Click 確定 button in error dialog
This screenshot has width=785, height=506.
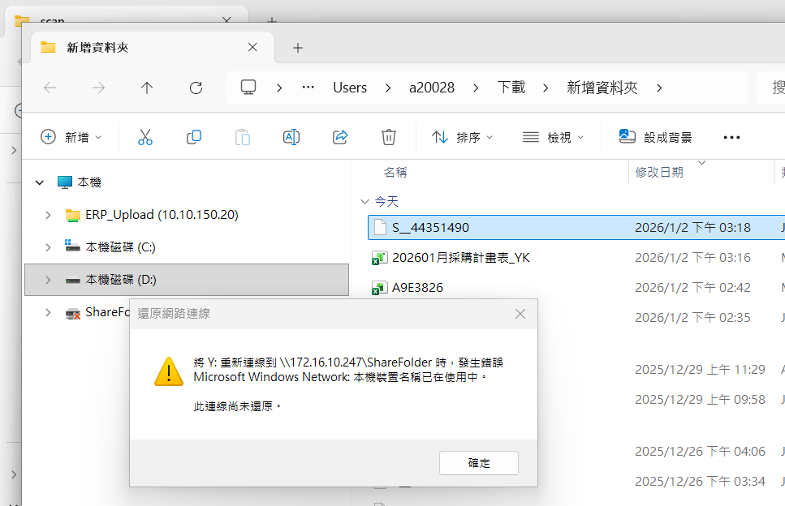click(x=478, y=463)
